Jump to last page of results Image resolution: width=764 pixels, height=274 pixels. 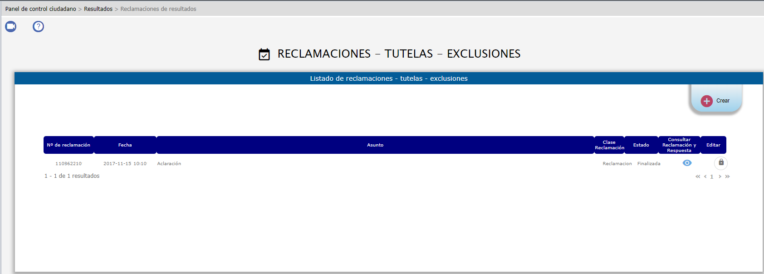[x=727, y=176]
